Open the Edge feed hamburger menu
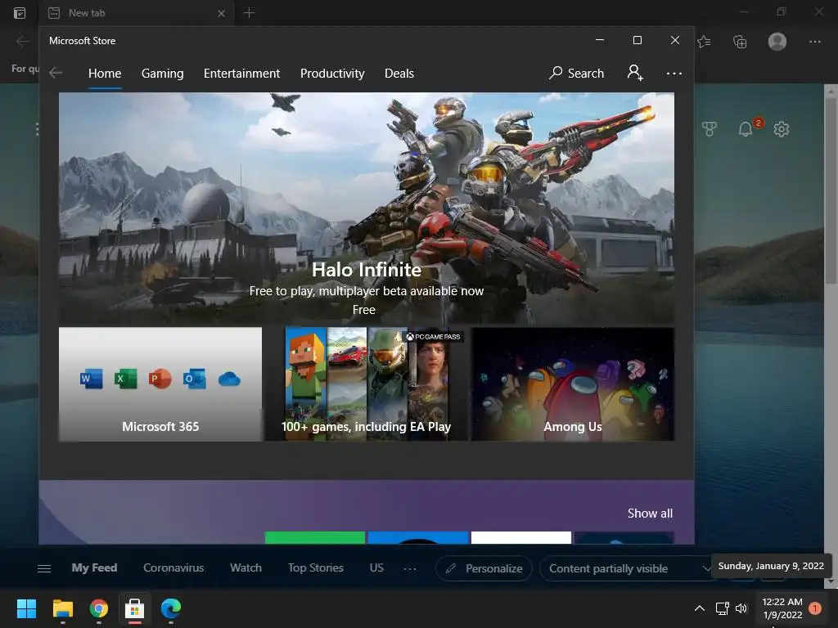This screenshot has height=628, width=838. tap(44, 568)
